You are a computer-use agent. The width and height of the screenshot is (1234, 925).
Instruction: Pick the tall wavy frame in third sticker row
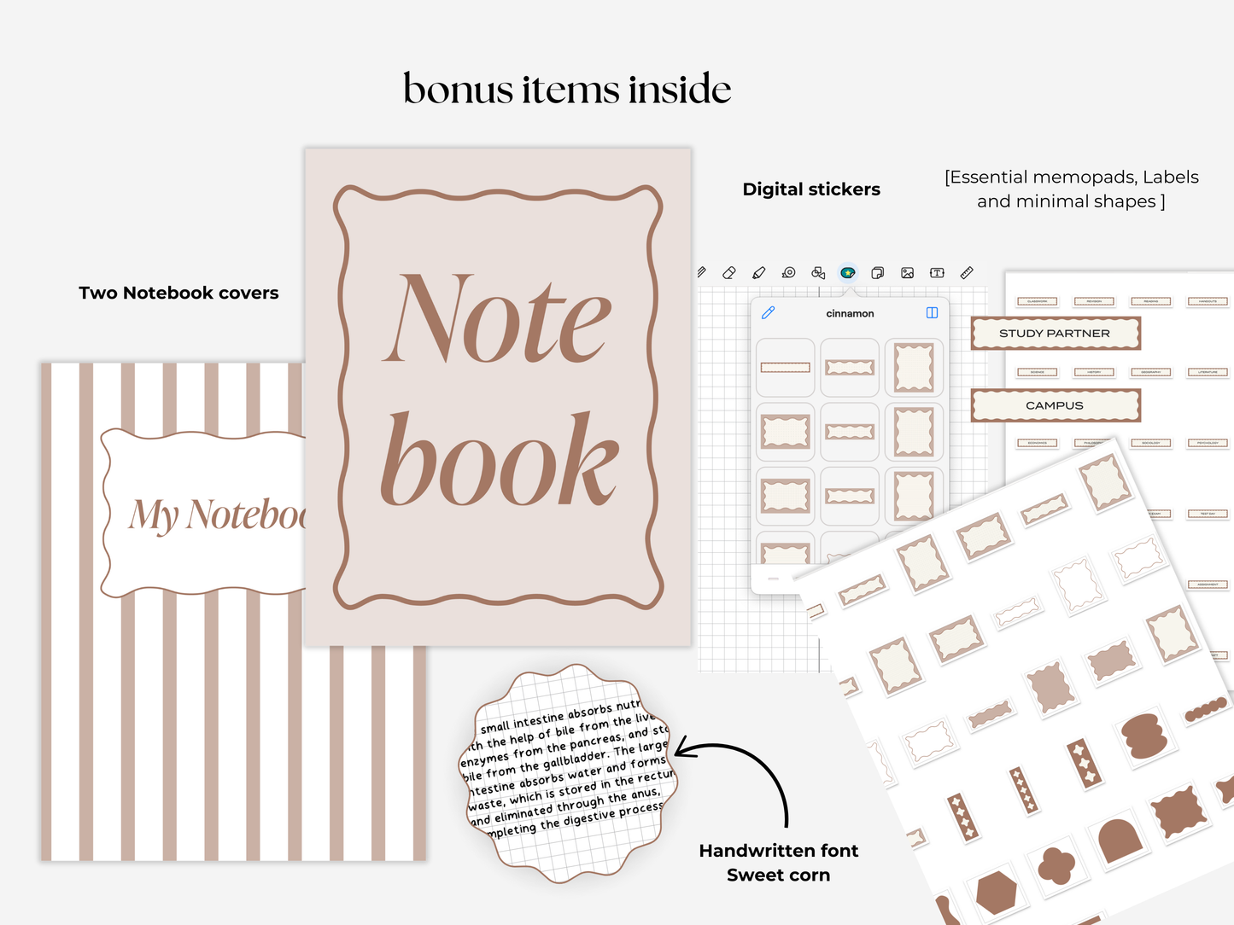pyautogui.click(x=914, y=496)
